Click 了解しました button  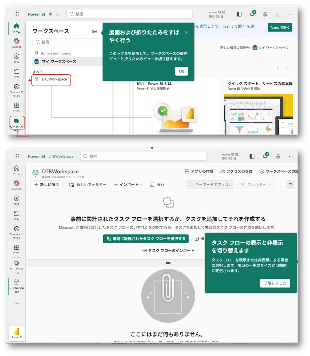coord(275,283)
